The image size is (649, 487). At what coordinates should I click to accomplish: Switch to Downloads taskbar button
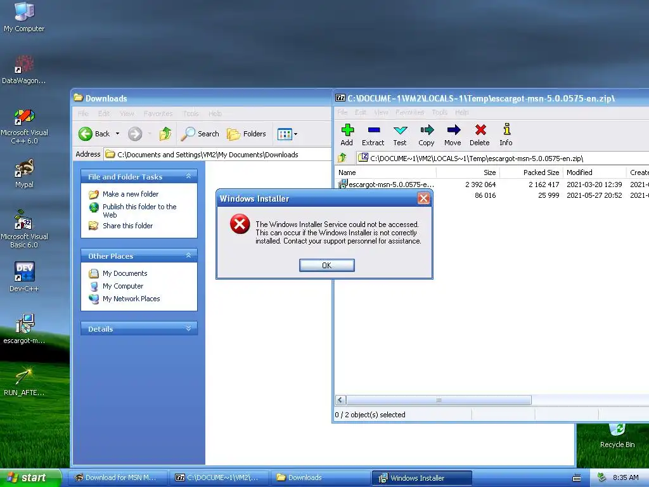click(320, 477)
